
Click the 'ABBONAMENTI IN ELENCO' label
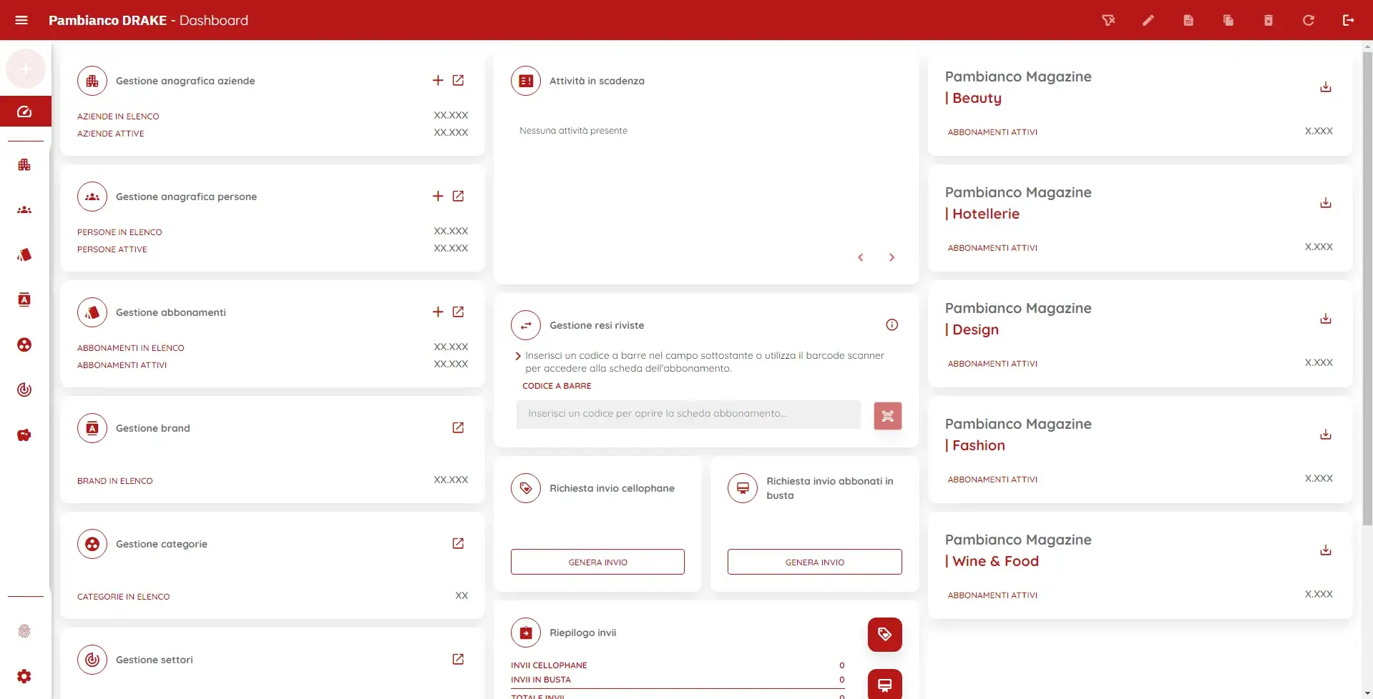[x=131, y=348]
